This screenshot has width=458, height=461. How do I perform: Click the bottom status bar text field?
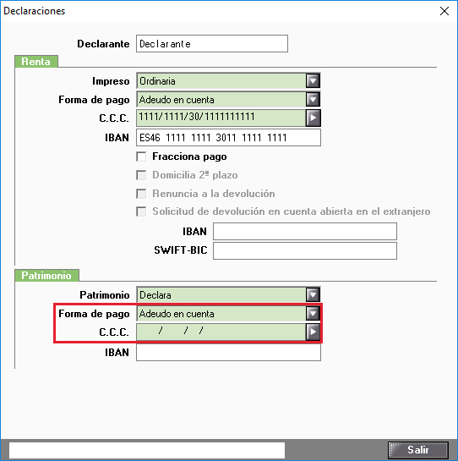click(x=147, y=450)
